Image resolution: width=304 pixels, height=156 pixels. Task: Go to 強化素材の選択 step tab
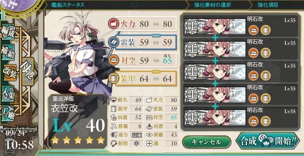tap(213, 5)
